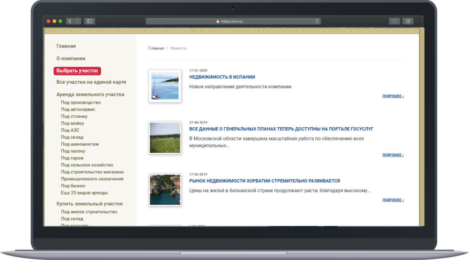The height and width of the screenshot is (260, 469).
Task: Select Под автосервис rental option
Action: (x=78, y=109)
